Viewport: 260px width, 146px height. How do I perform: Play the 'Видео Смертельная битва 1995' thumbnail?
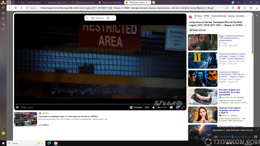coord(203,42)
